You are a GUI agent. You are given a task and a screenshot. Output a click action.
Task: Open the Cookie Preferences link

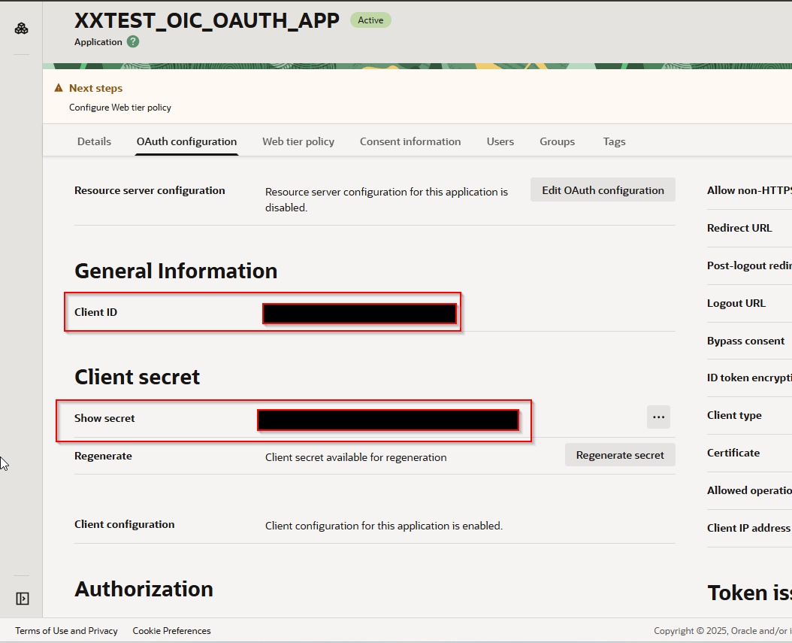[171, 631]
